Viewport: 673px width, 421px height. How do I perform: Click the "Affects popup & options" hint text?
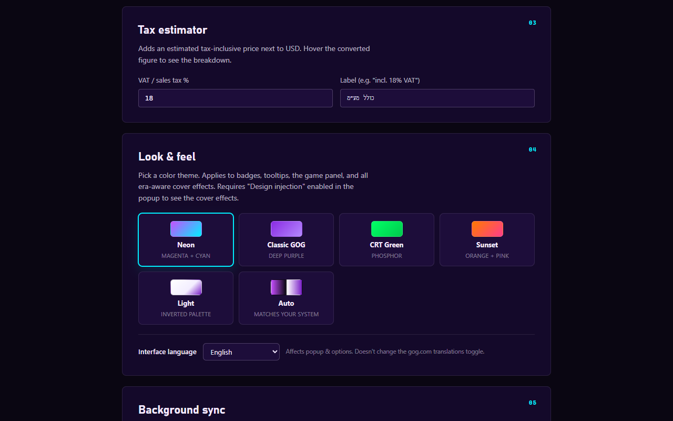pos(385,352)
